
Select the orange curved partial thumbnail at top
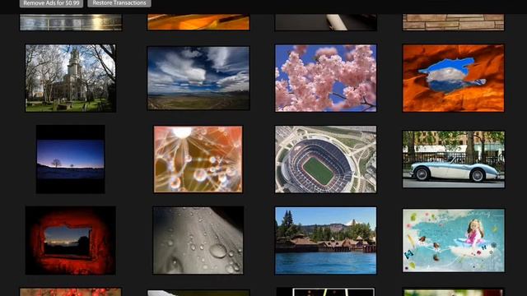[x=198, y=22]
